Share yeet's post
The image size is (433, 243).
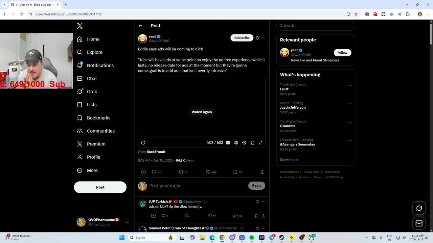262,172
